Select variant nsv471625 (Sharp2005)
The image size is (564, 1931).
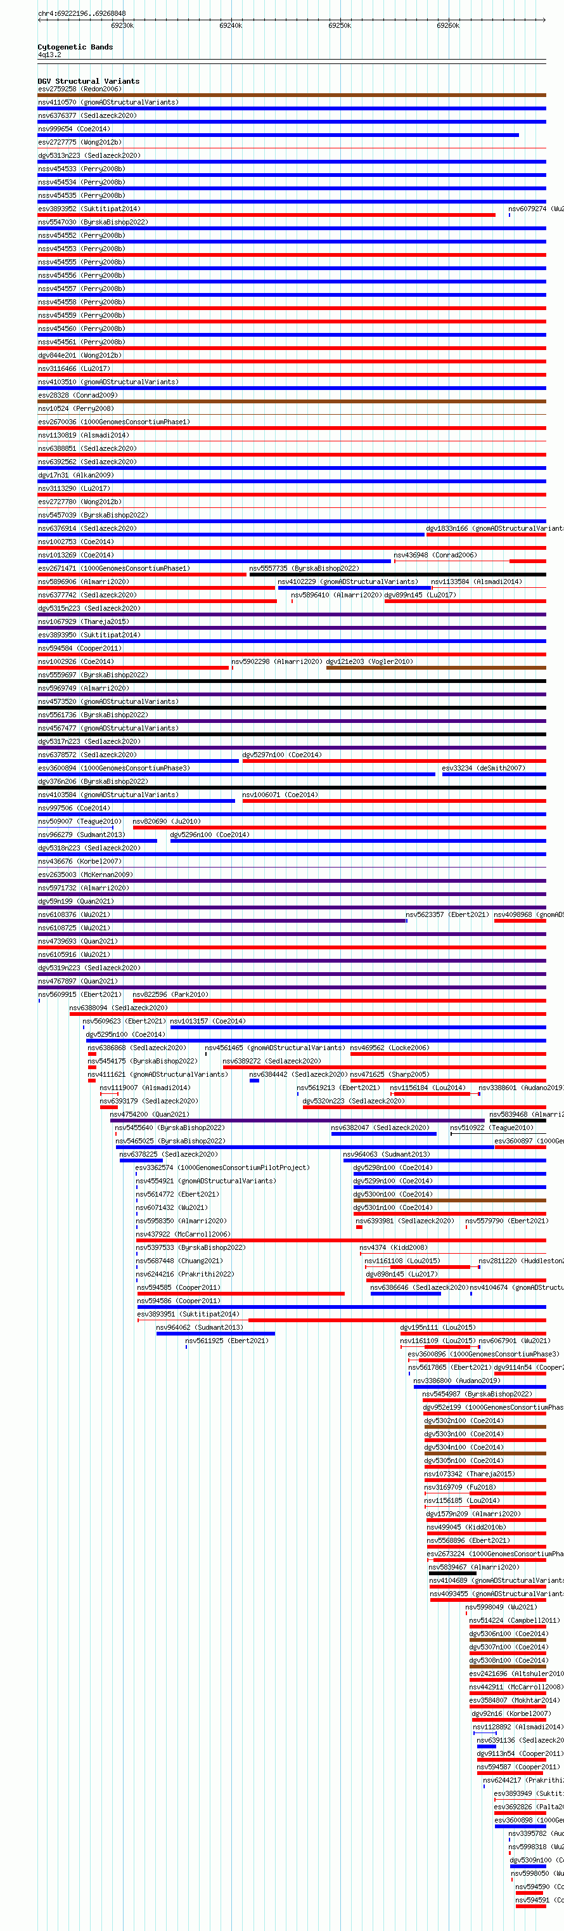390,1075
